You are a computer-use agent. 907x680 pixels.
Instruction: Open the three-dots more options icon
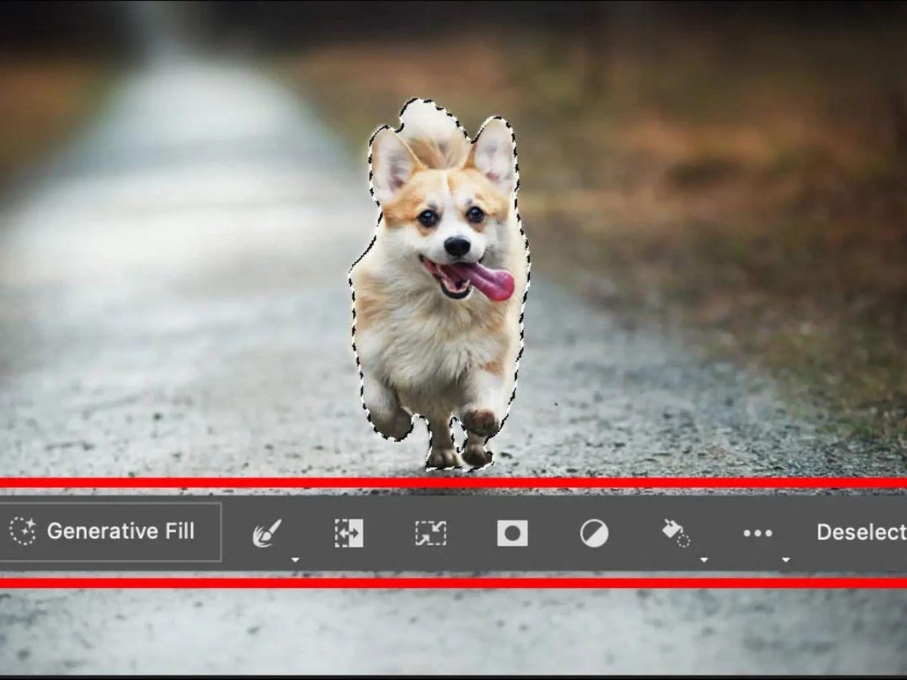[757, 533]
